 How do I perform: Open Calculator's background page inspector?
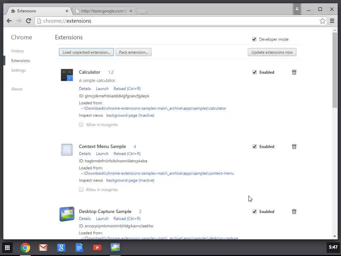tap(130, 115)
